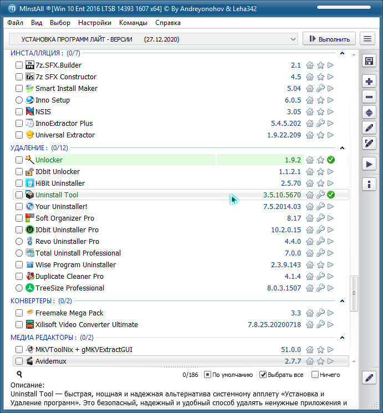Collapse the УДАЛЕНИЕ group
383x413 pixels.
[x=342, y=148]
